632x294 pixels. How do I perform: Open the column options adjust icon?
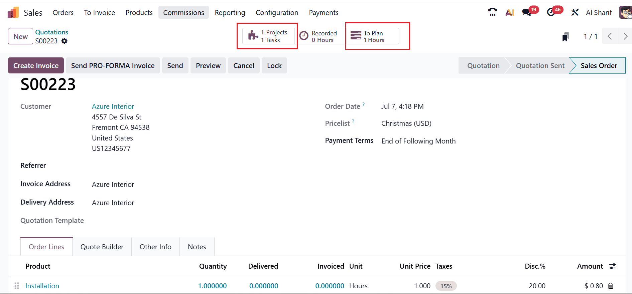tap(613, 266)
